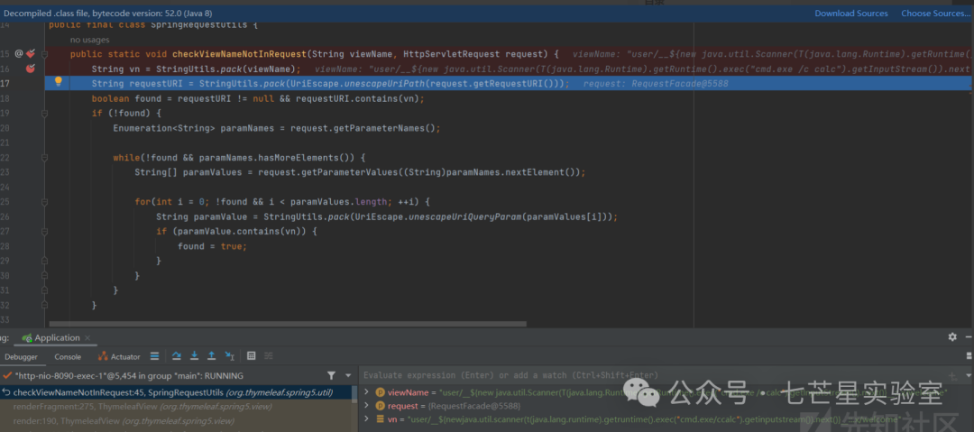Viewport: 974px width, 432px height.
Task: Collapse the checkViewNameNotInRequest method fold
Action: 45,54
